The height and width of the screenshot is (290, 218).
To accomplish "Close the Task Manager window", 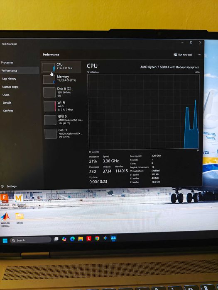I will (x=200, y=42).
